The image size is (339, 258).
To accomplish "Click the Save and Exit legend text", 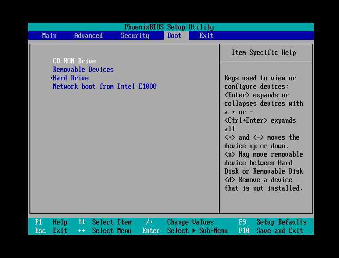I will (x=280, y=231).
